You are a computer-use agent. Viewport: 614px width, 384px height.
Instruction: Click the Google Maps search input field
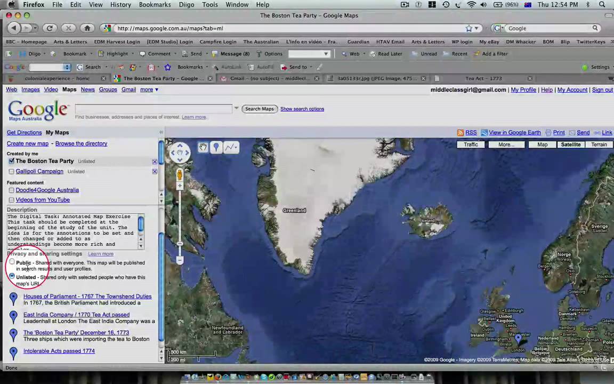153,109
